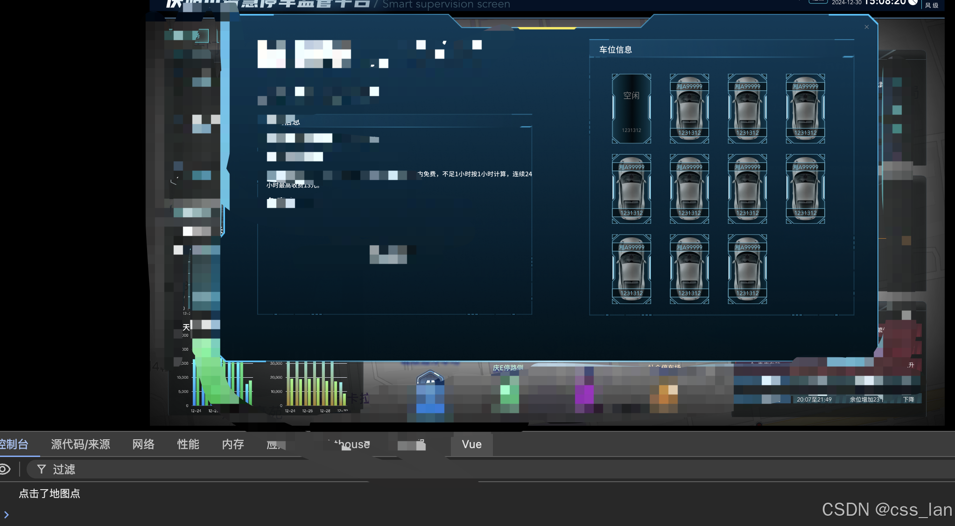The height and width of the screenshot is (526, 955).
Task: Click the car slot right of 空闲
Action: (689, 108)
